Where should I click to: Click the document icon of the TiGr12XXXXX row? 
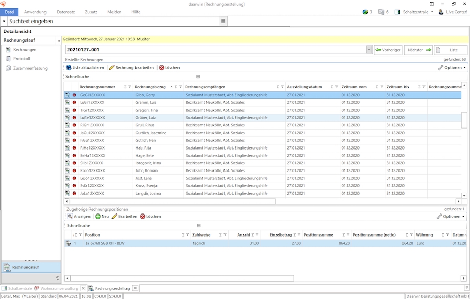(68, 110)
